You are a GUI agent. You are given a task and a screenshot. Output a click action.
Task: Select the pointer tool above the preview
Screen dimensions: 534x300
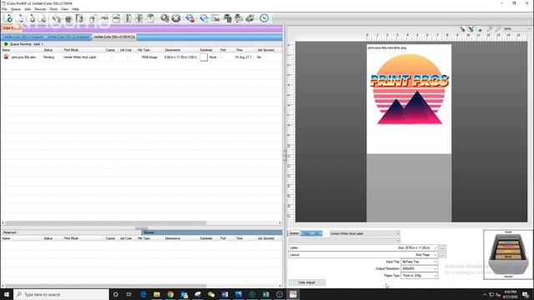coord(462,29)
